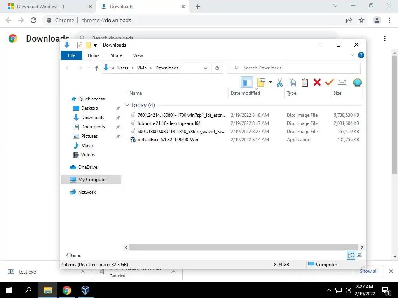Click the horizontal scrollbar in file list
Screen dimensions: 398x298
coord(243,247)
